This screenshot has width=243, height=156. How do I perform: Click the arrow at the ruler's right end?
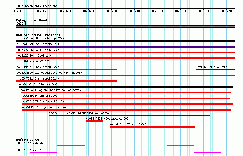pos(235,8)
